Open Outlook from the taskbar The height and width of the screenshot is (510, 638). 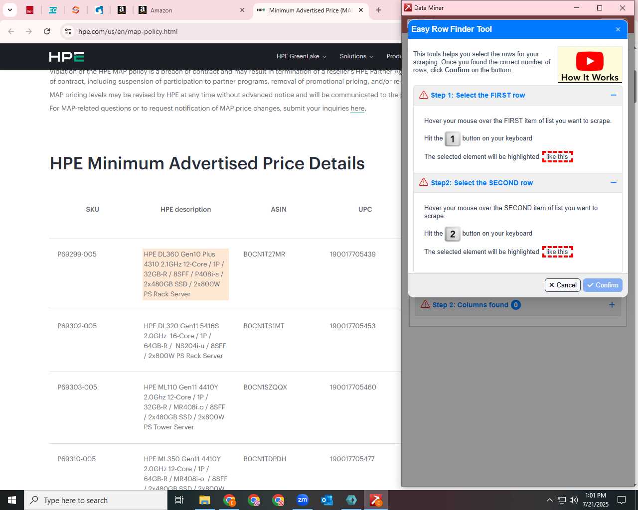[326, 500]
